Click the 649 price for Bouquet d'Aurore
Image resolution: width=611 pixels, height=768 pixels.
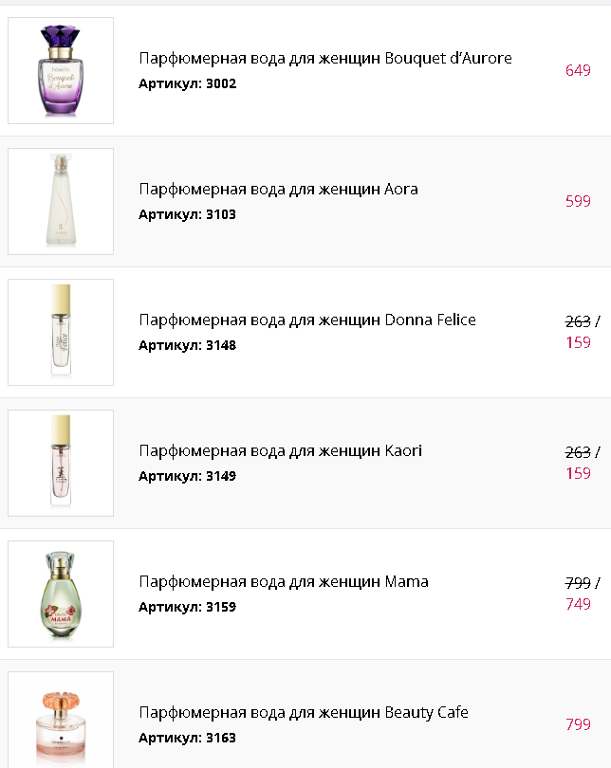coord(578,70)
